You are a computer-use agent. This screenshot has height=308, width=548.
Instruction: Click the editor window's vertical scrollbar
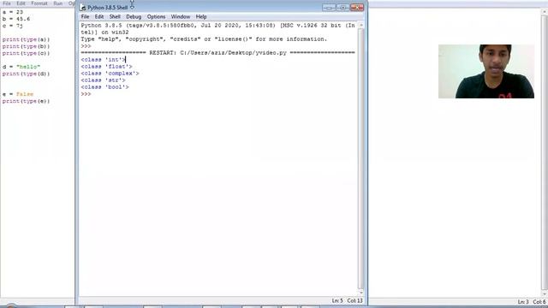(x=545, y=152)
